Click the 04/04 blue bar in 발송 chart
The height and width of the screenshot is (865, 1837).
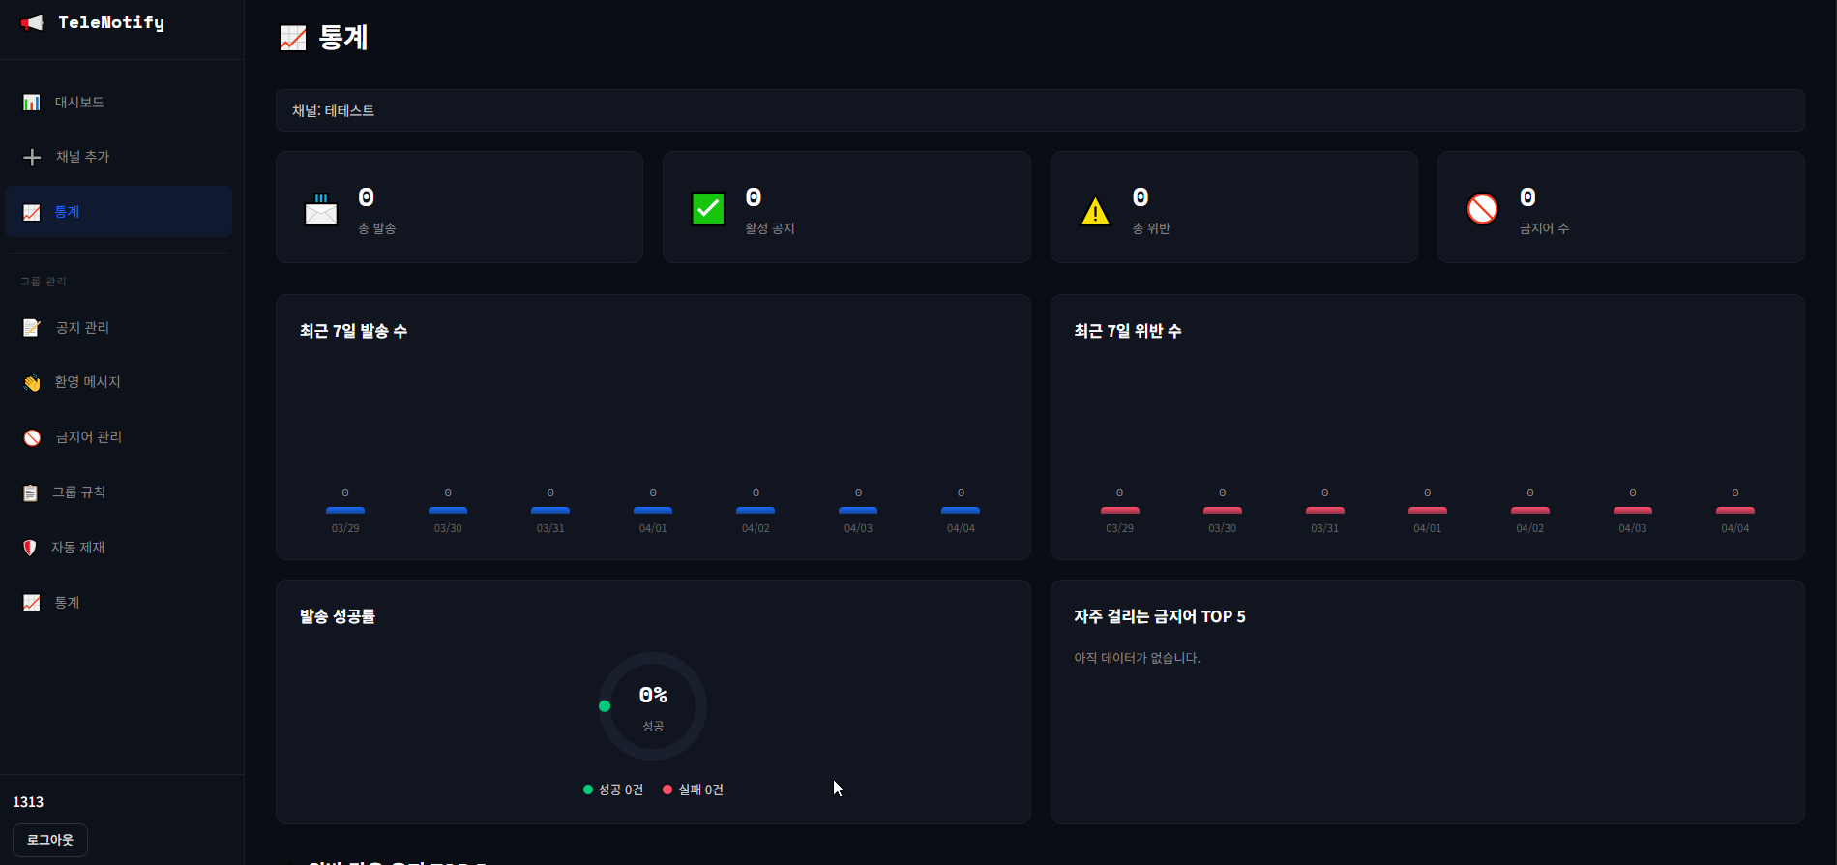961,510
